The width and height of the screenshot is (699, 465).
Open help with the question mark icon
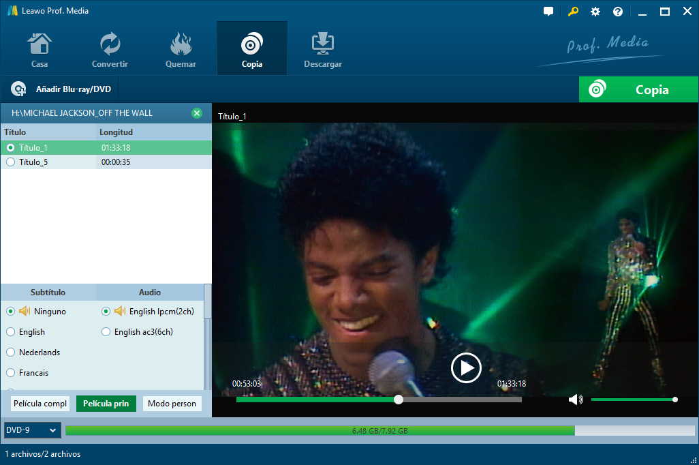[617, 12]
